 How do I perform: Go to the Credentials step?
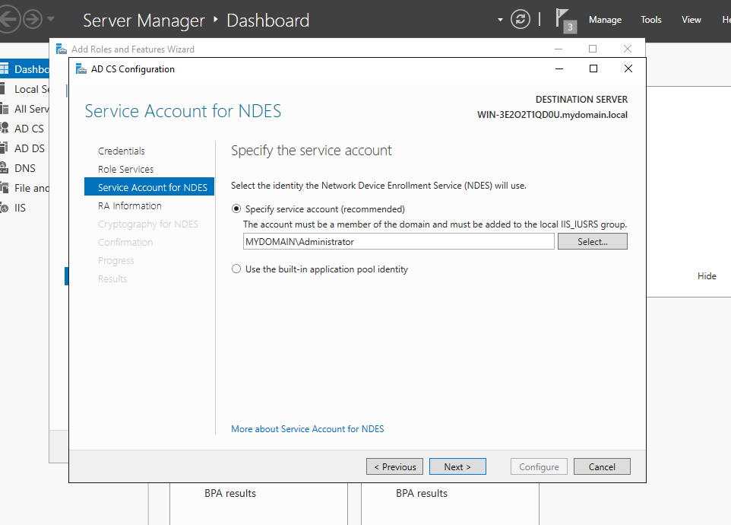[x=122, y=151]
